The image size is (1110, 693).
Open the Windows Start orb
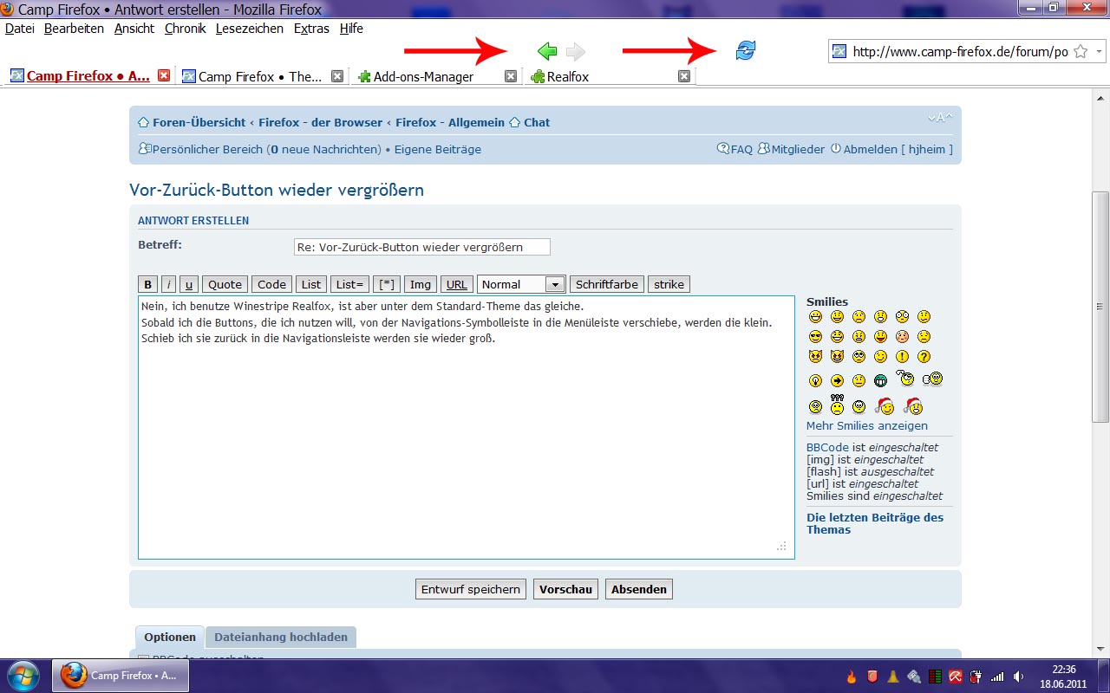tap(23, 676)
